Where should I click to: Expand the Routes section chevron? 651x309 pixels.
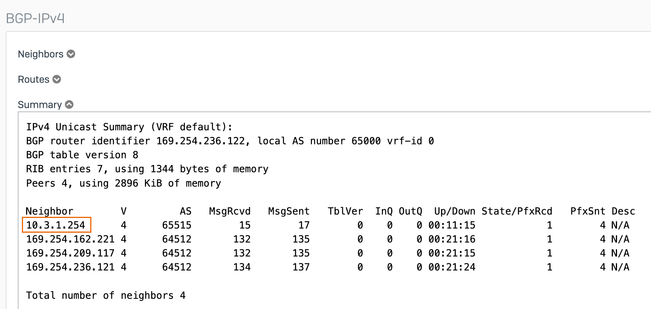[x=57, y=79]
